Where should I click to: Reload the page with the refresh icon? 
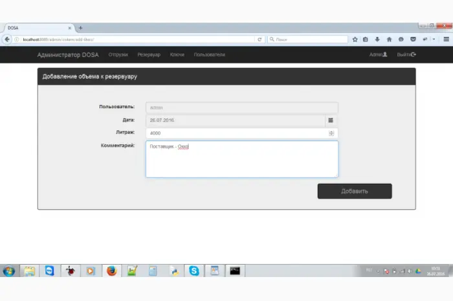260,39
